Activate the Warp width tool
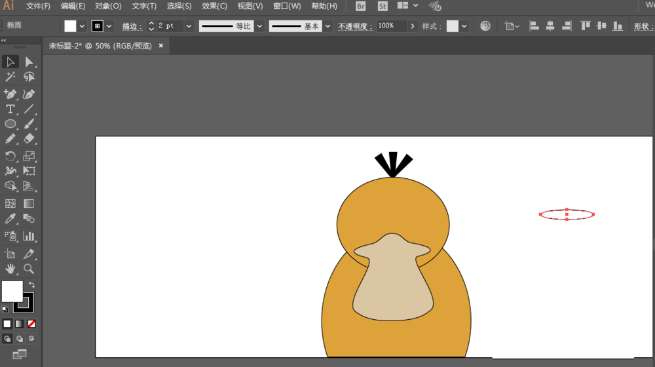The height and width of the screenshot is (367, 655). [10, 171]
